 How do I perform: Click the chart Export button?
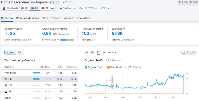click(188, 52)
